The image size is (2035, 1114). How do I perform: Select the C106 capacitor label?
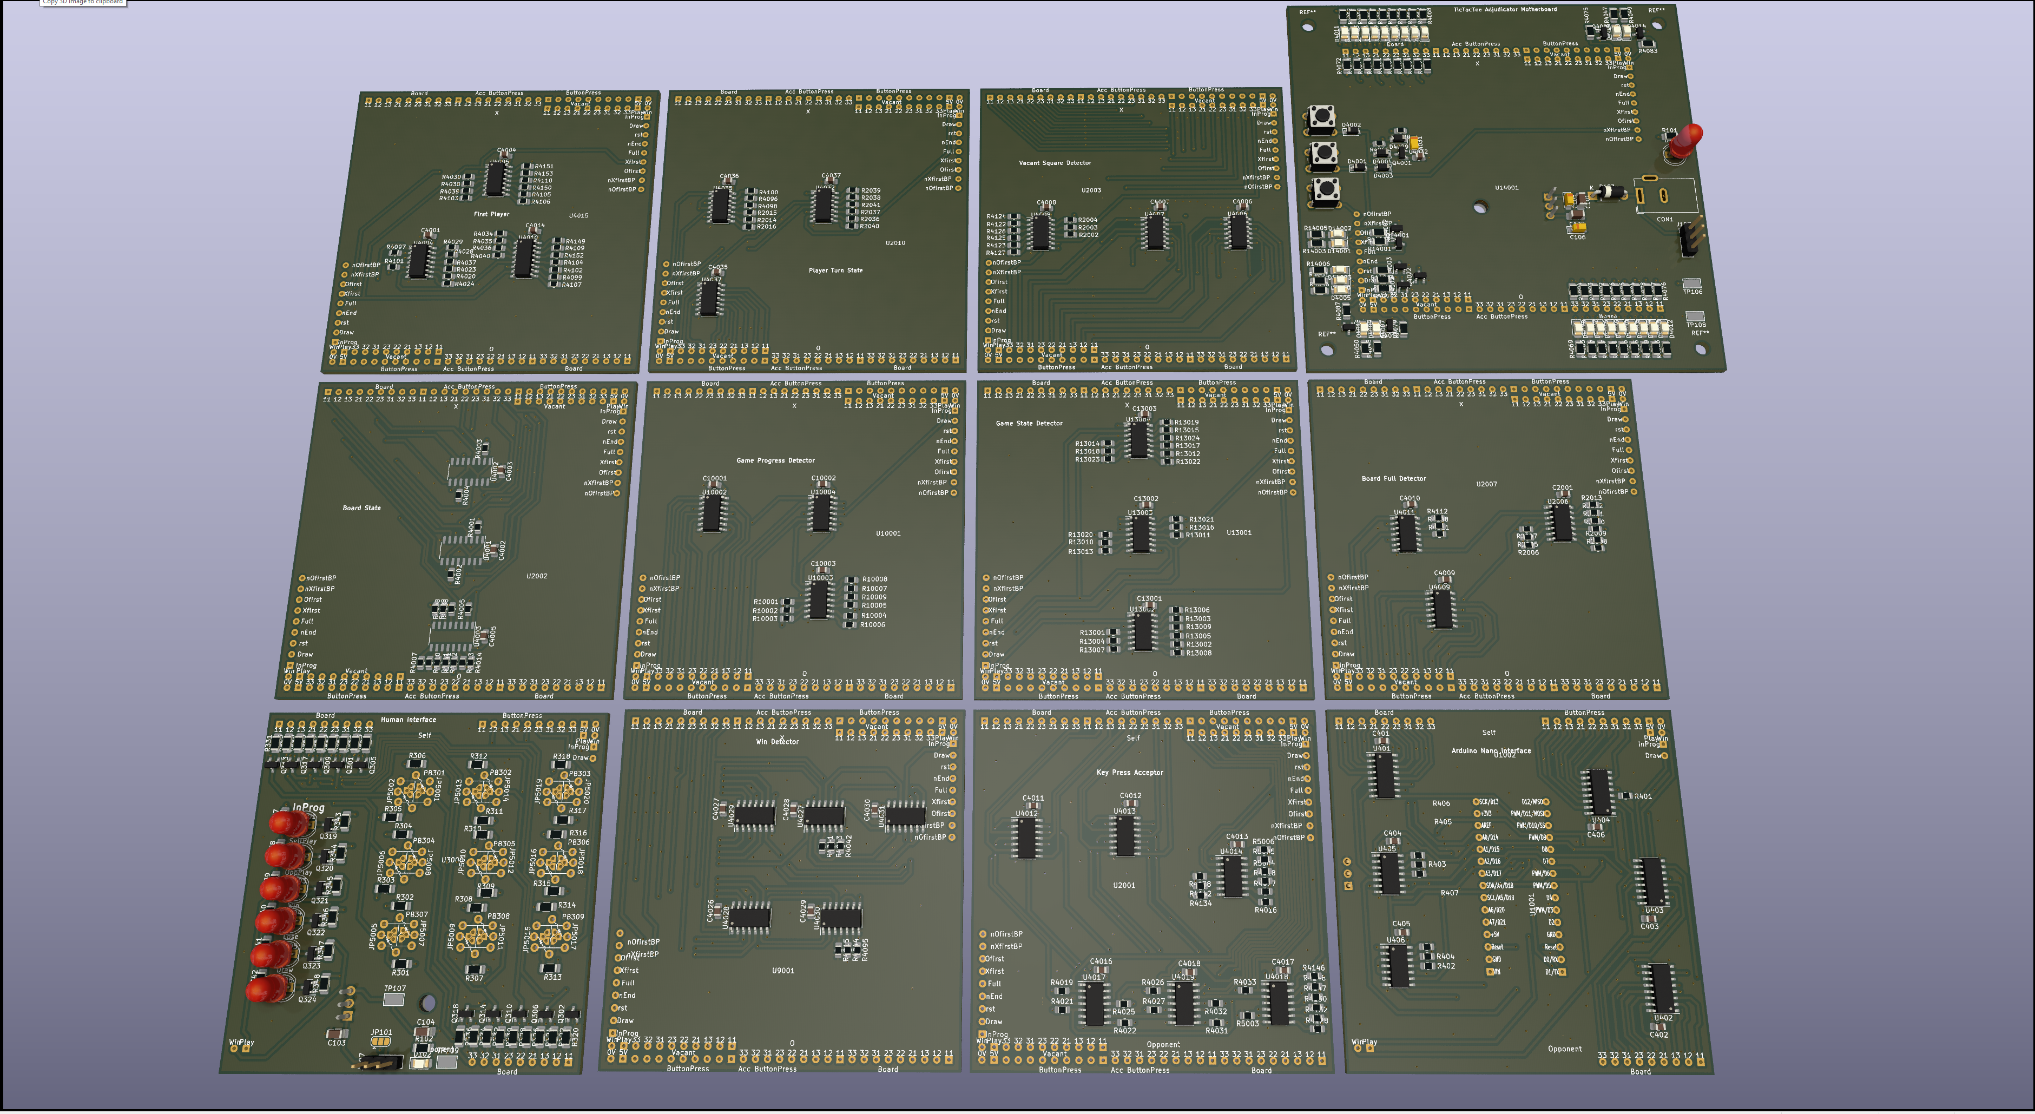click(x=1577, y=237)
